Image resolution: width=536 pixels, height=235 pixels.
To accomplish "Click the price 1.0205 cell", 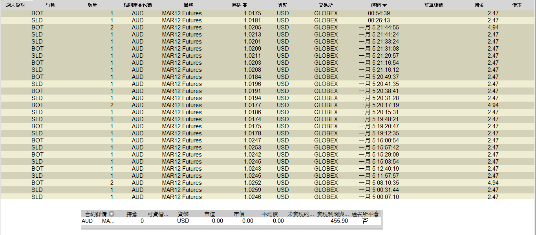I will [252, 27].
